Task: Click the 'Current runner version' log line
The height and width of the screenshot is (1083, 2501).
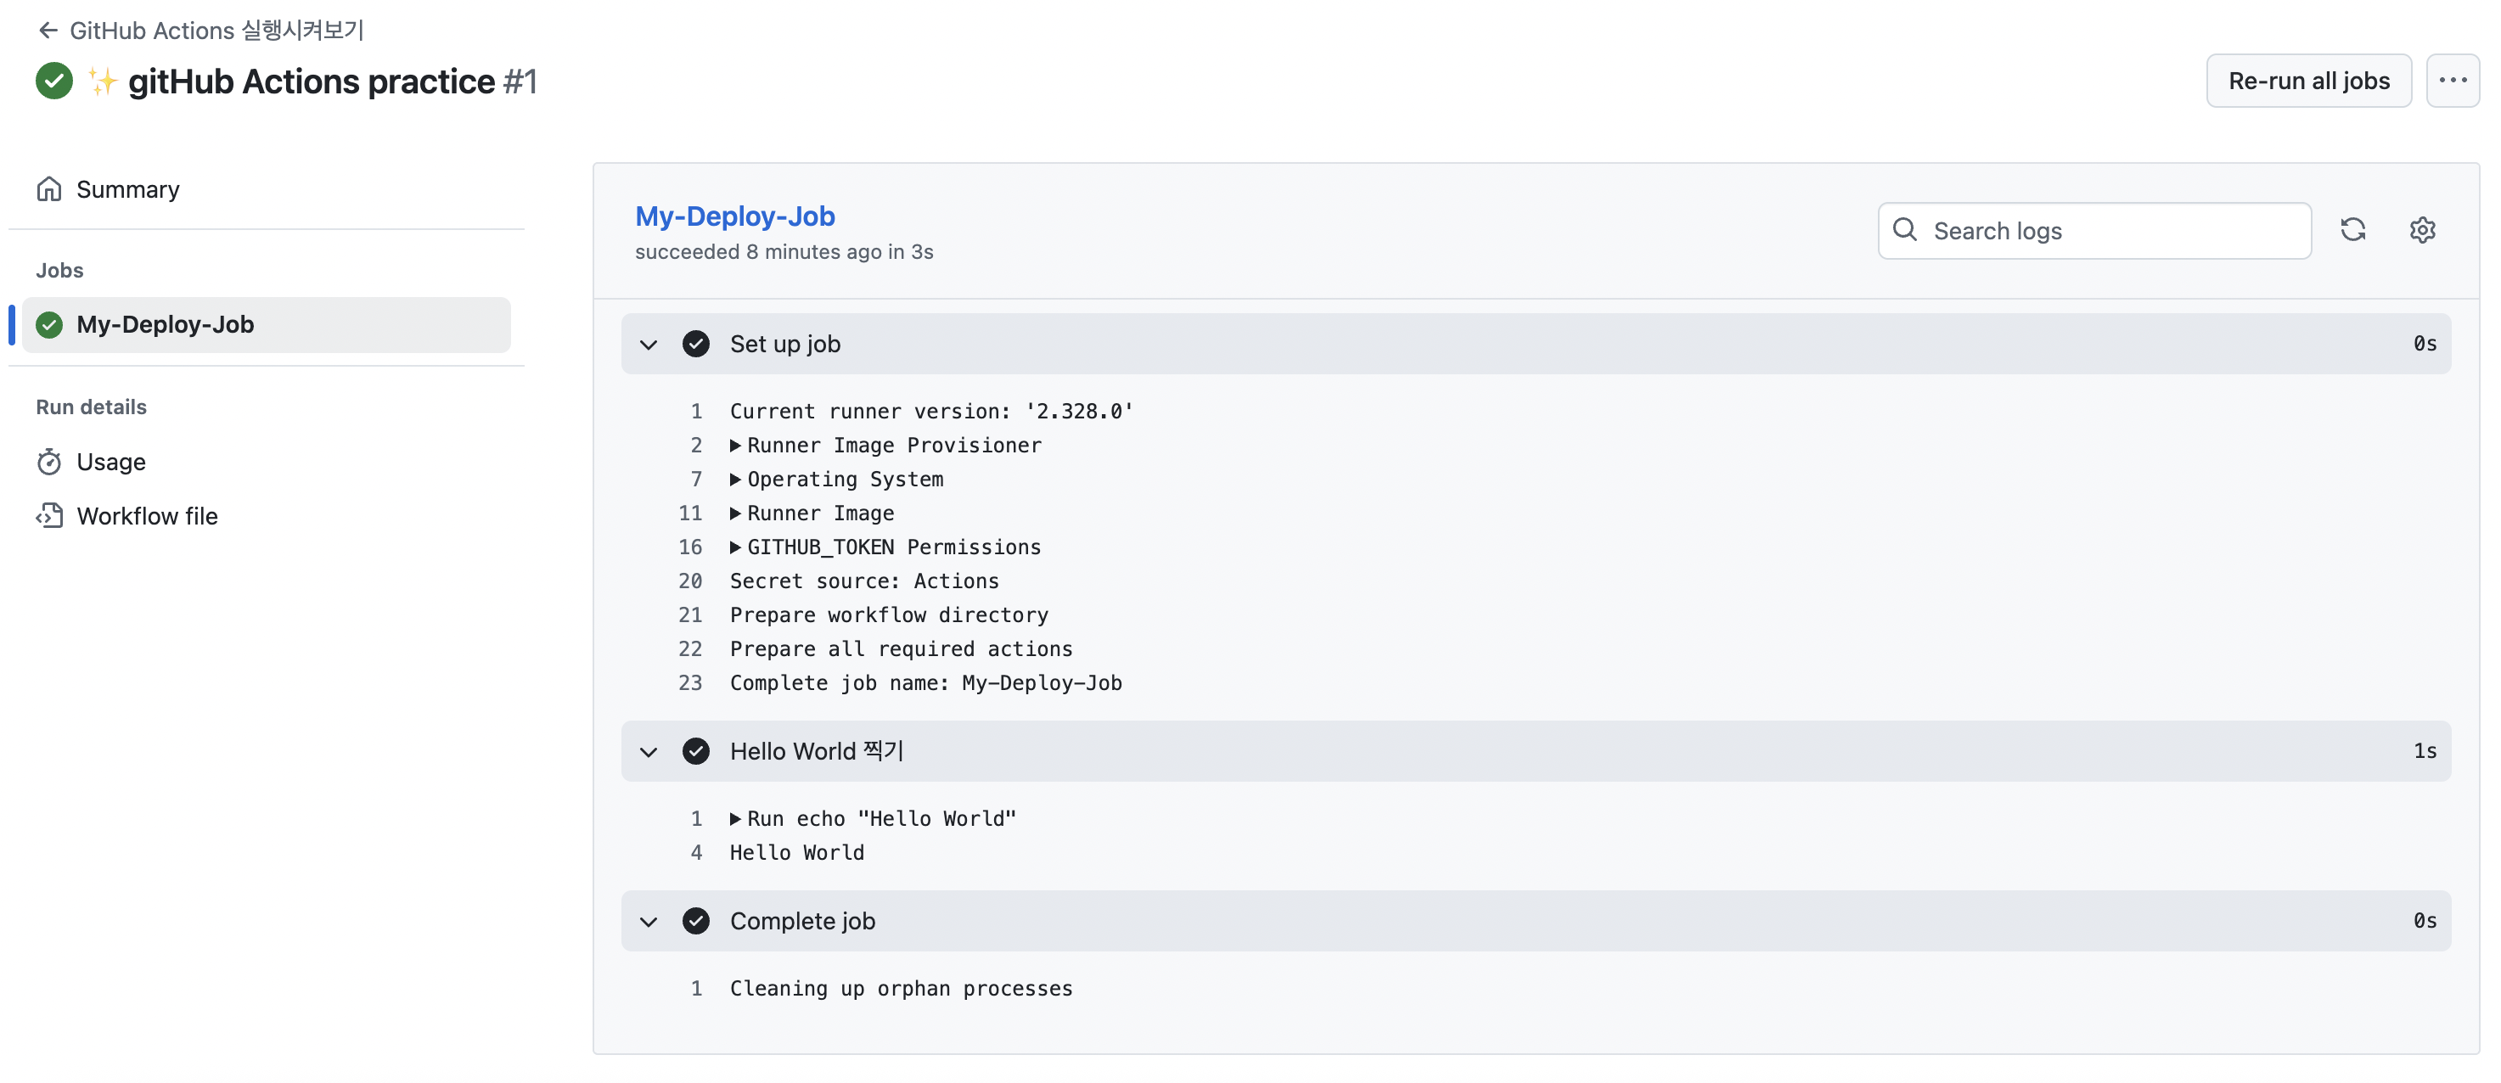Action: pyautogui.click(x=931, y=412)
